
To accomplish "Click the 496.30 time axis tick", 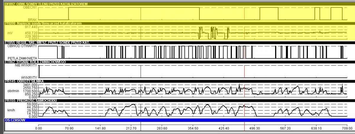I will (255, 128).
